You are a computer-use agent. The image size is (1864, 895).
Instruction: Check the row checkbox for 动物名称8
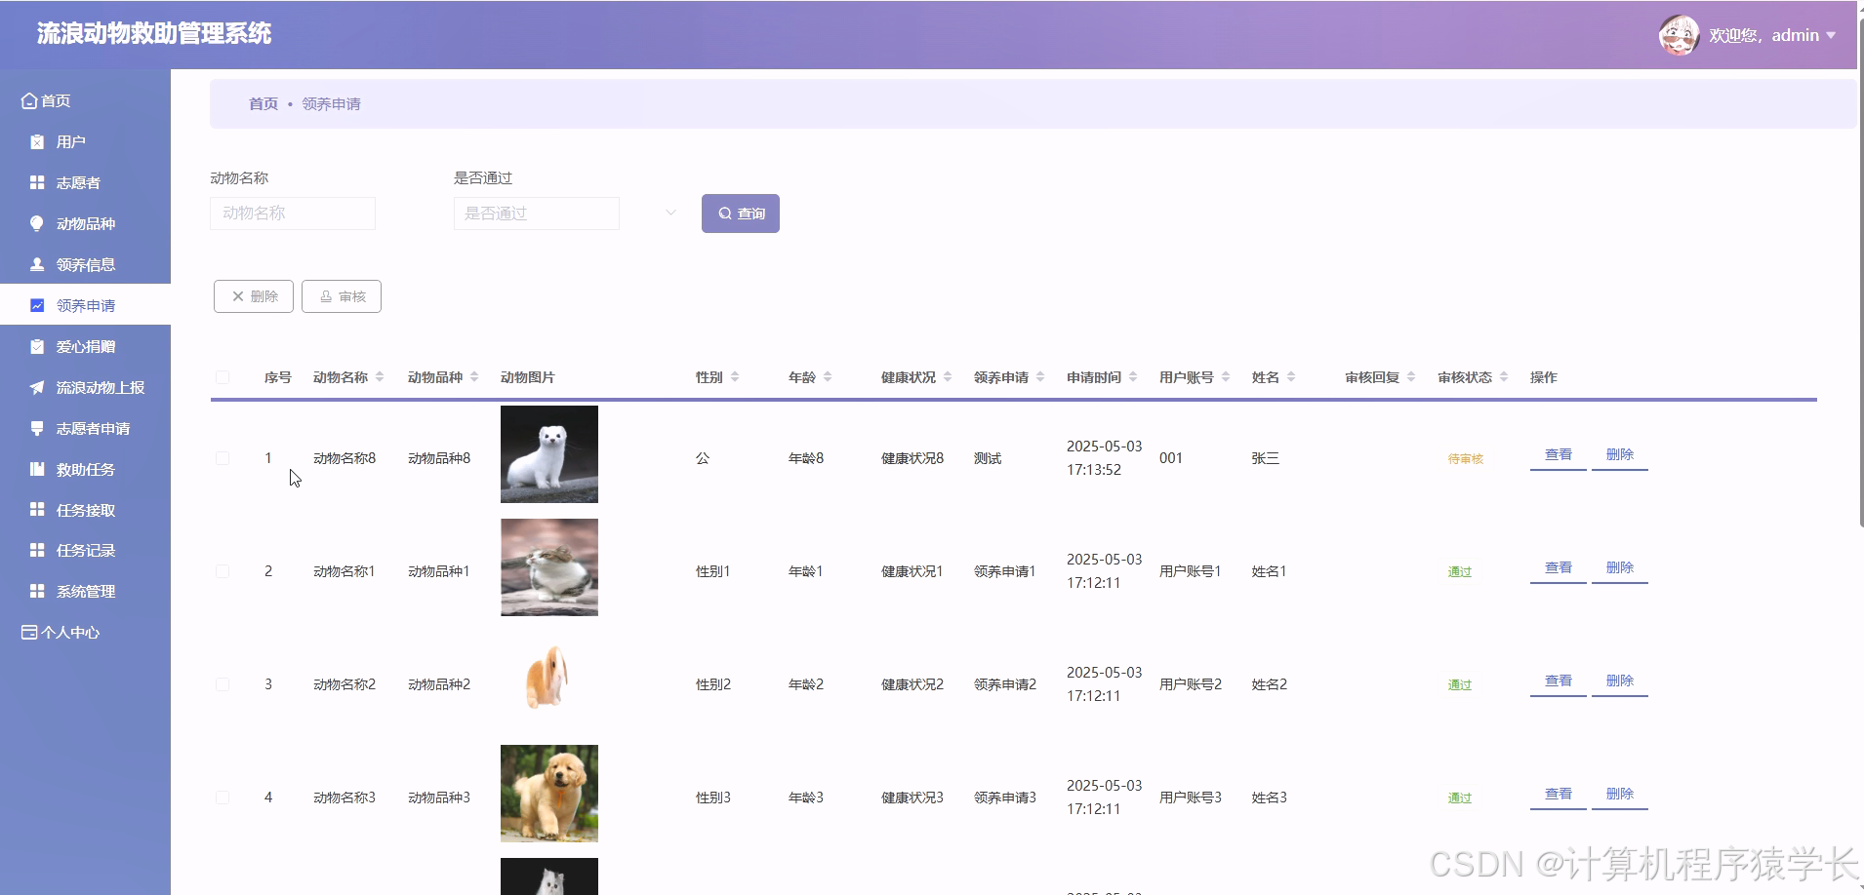tap(223, 457)
